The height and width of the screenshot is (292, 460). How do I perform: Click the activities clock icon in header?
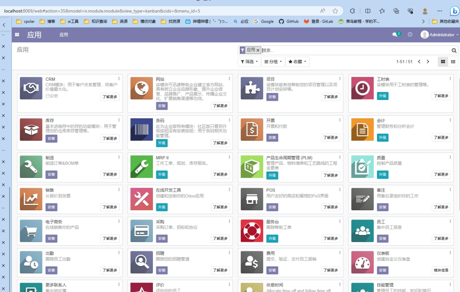point(410,34)
